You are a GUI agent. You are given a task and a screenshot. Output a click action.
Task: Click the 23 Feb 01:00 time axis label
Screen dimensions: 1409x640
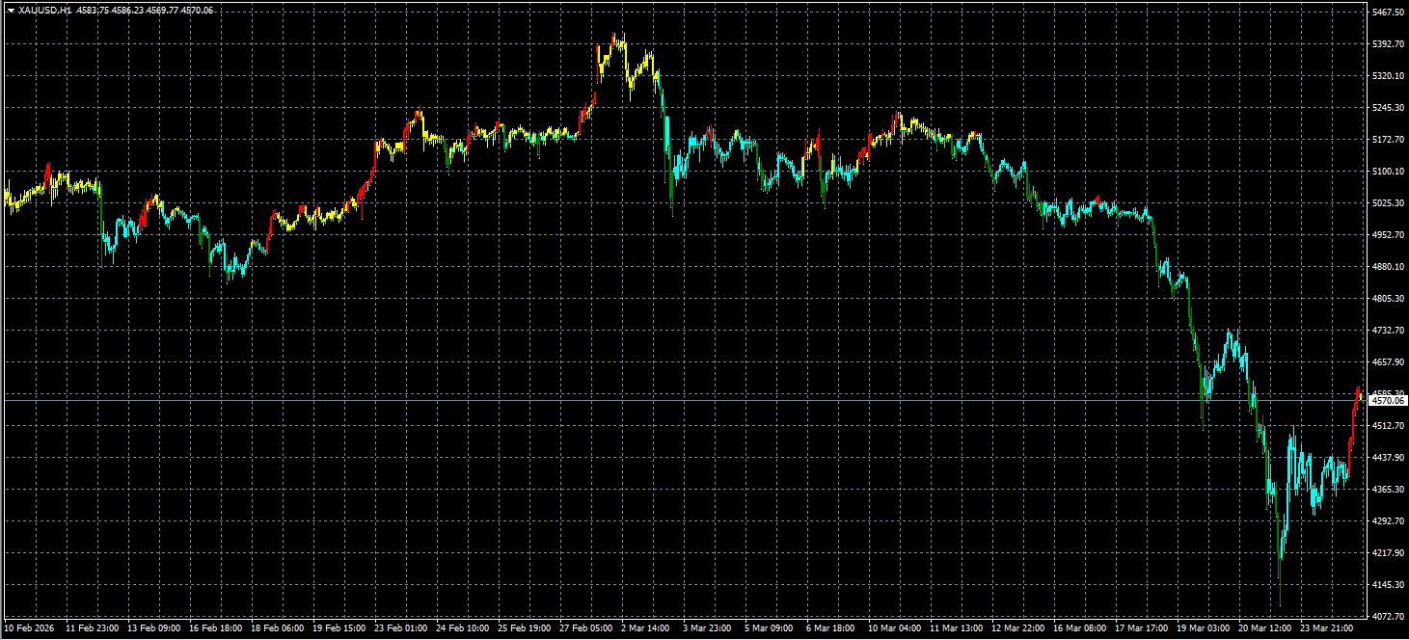(401, 628)
